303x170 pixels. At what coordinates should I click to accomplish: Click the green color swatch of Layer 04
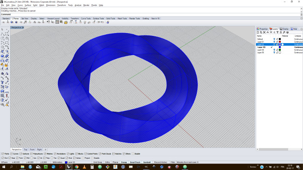pos(280,50)
